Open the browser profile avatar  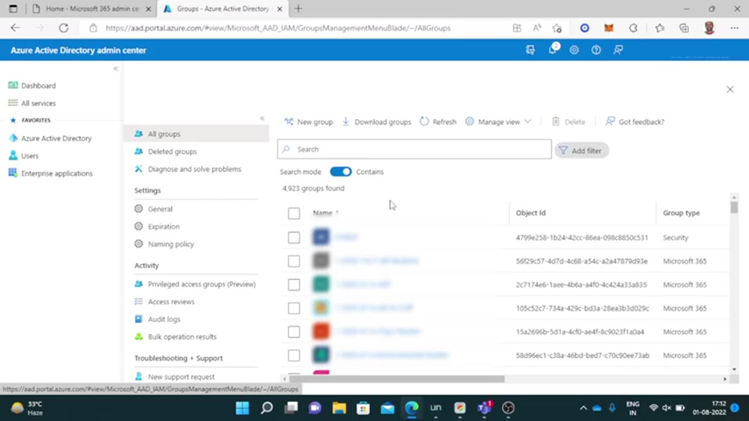click(709, 28)
